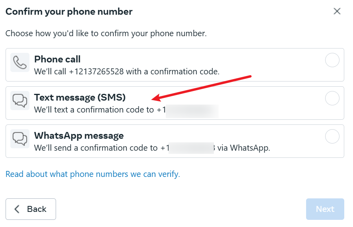Click the phone handset icon

point(20,62)
